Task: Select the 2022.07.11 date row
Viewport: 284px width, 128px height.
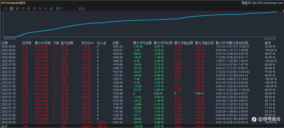Action: pos(142,111)
